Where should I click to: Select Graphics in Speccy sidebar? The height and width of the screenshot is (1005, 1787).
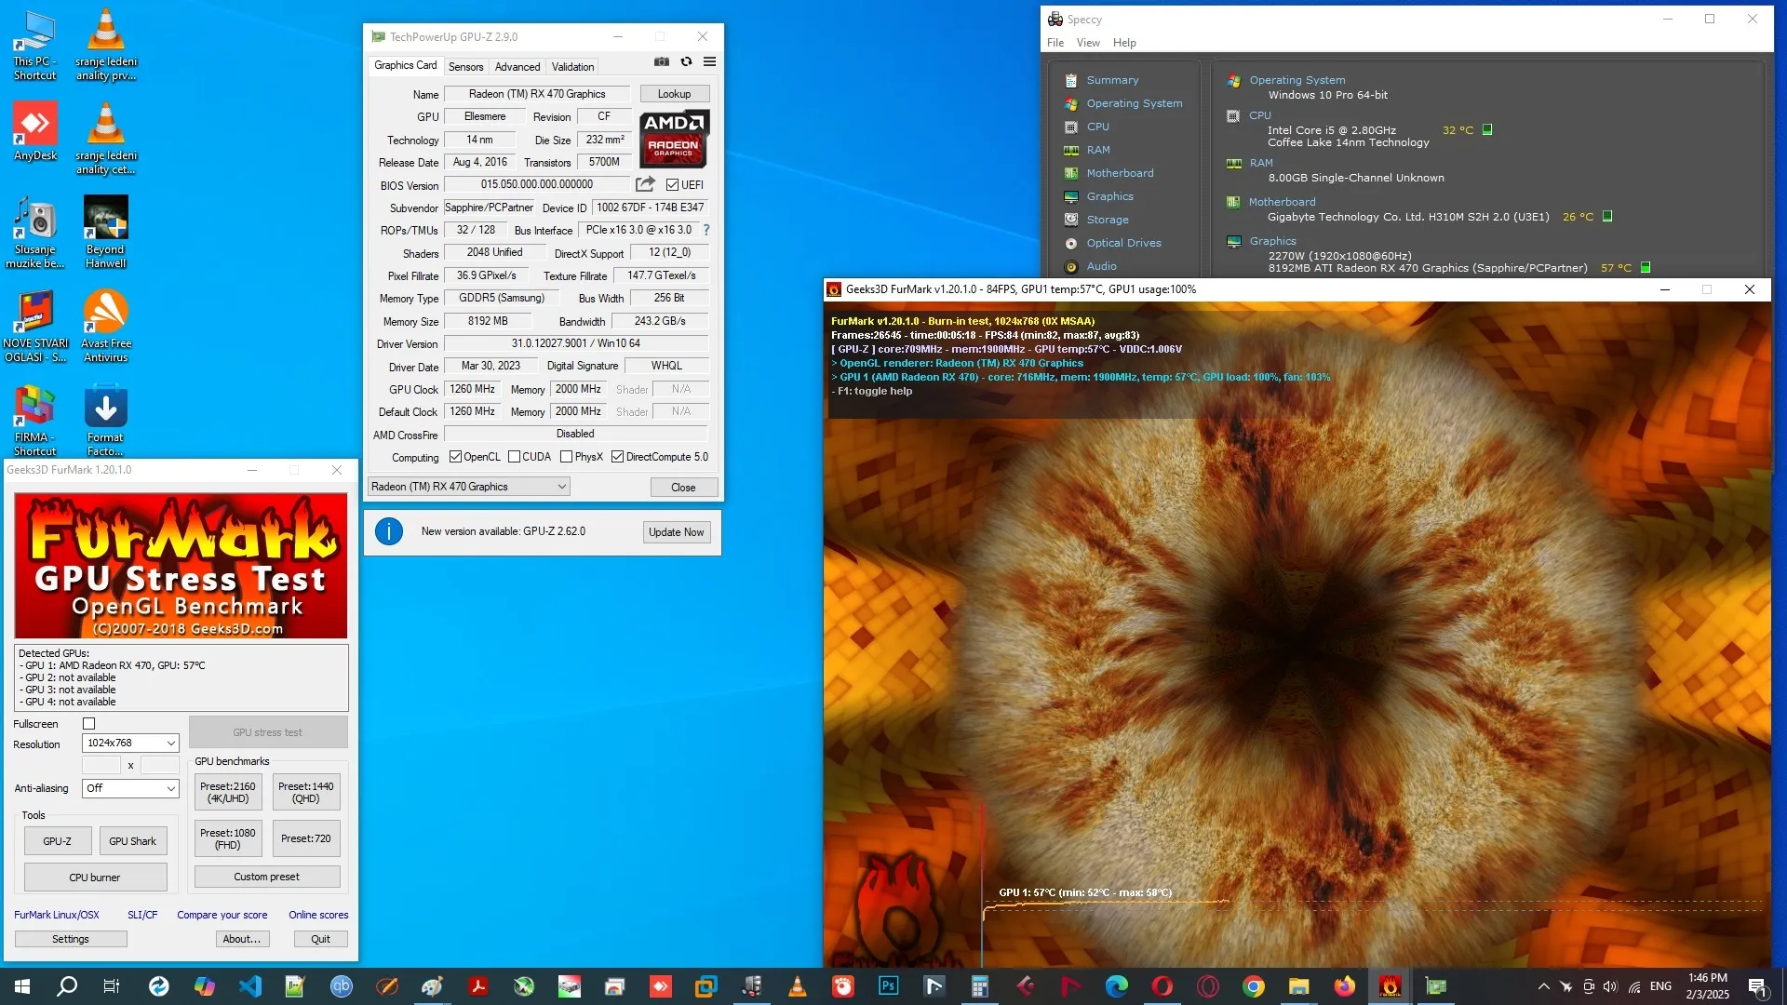point(1109,196)
